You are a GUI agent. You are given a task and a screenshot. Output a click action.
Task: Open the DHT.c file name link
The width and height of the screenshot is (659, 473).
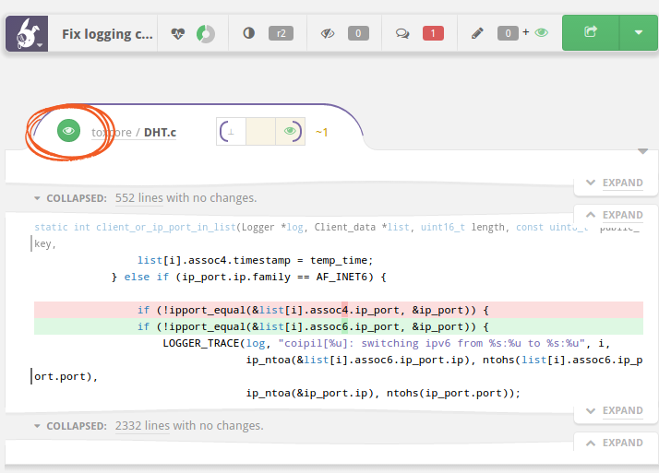(x=160, y=132)
